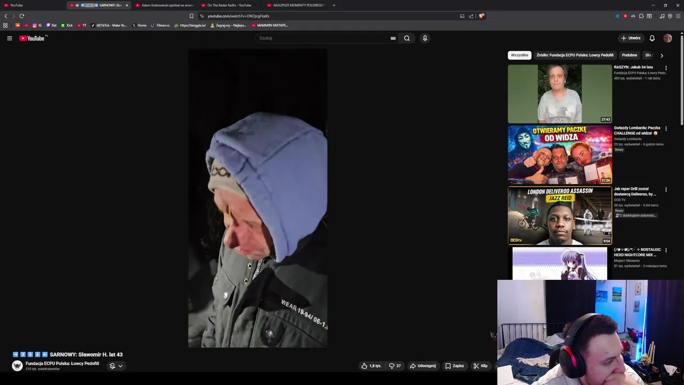
Task: Focus the Szukaj search field
Action: 322,38
